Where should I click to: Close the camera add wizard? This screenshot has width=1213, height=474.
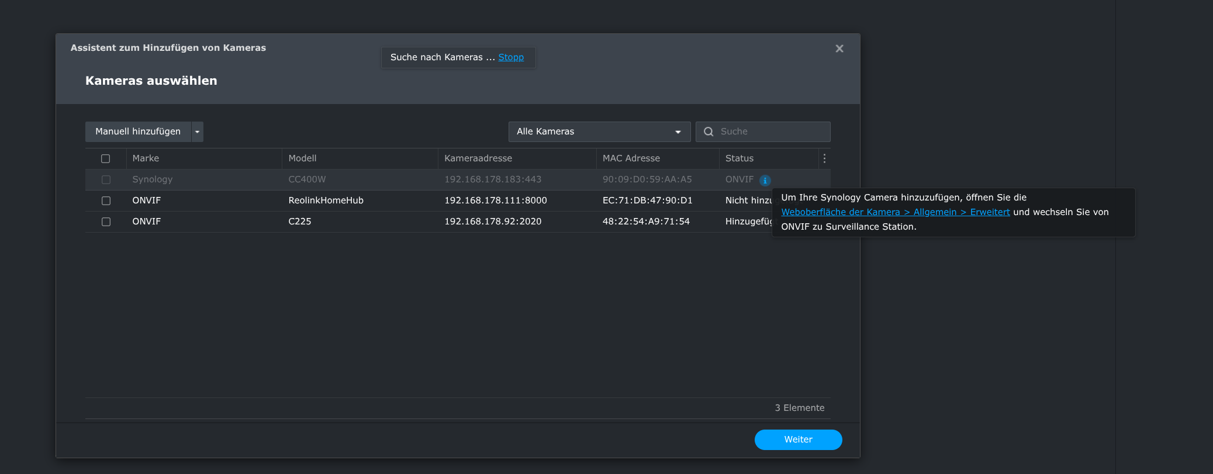click(x=839, y=49)
